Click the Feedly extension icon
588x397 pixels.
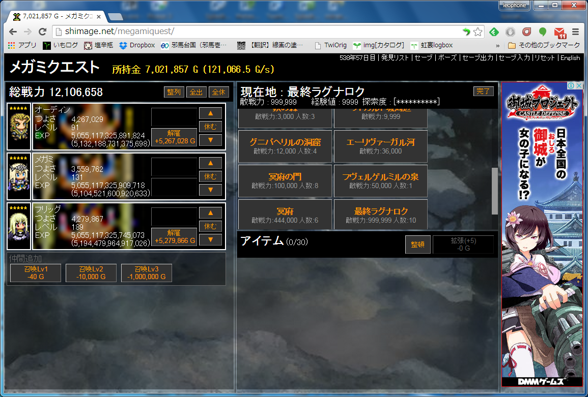point(493,32)
